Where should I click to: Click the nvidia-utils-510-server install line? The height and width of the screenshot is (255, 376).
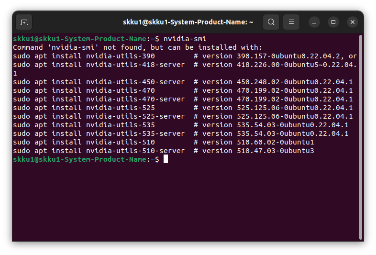(163, 151)
